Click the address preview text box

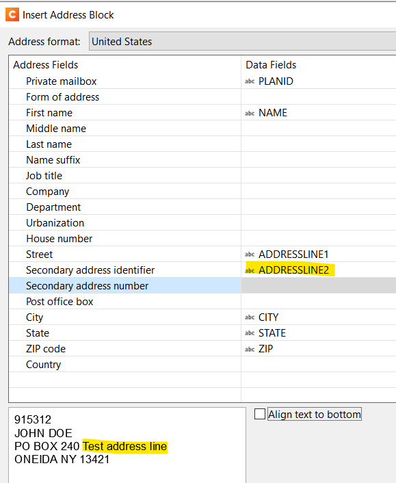click(x=127, y=445)
